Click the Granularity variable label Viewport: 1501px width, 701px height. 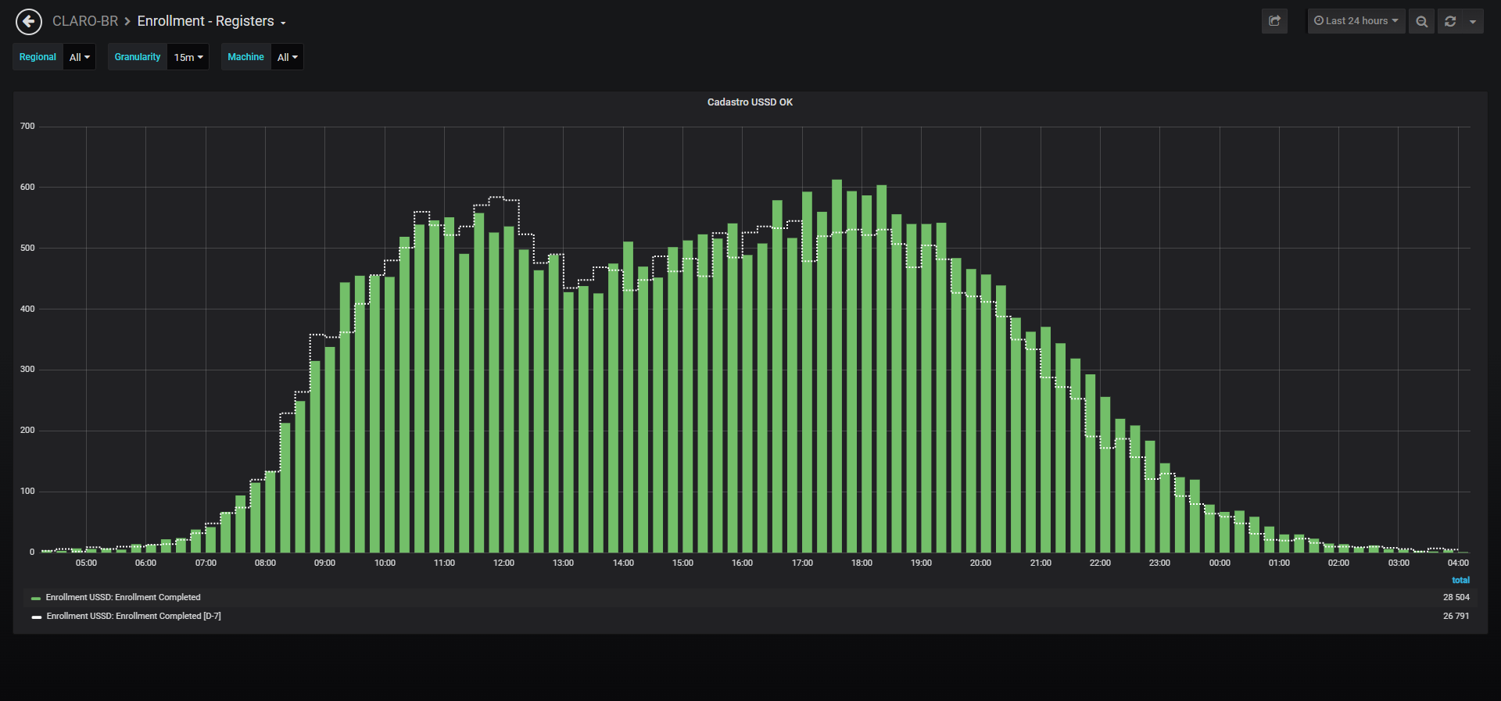click(138, 57)
